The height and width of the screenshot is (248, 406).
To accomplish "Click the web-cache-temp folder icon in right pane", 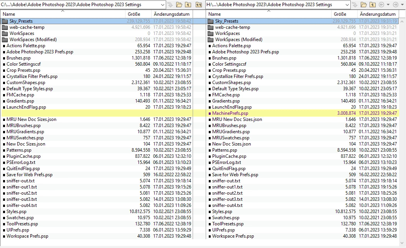I will click(211, 27).
